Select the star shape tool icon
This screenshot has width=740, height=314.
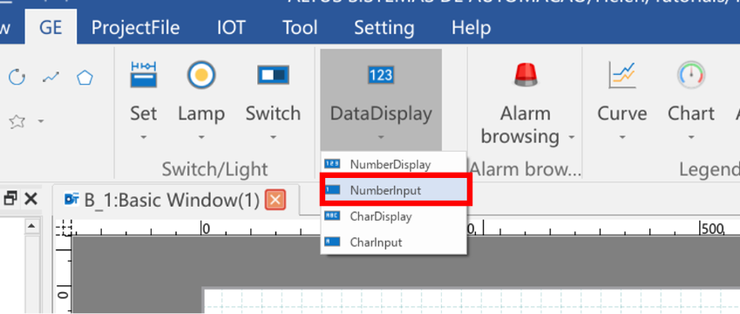point(17,121)
